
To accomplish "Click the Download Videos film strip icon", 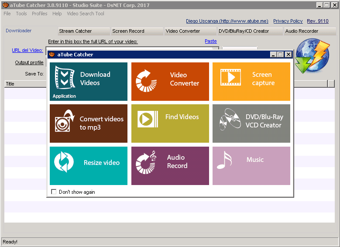I will (65, 78).
